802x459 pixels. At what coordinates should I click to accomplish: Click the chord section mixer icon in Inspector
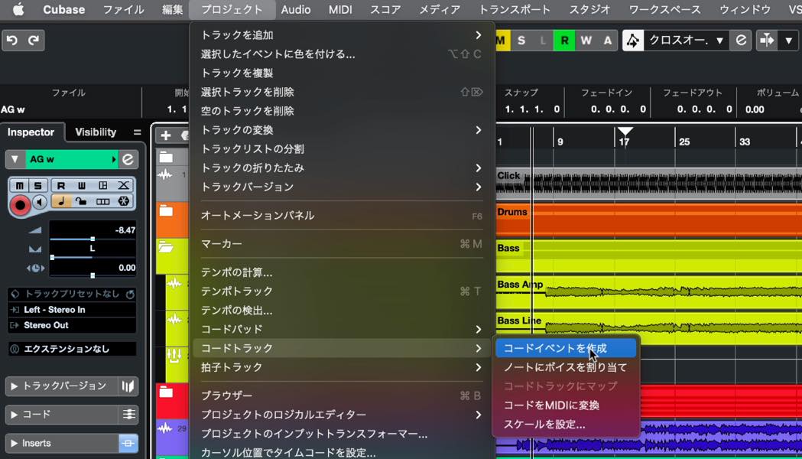[128, 414]
